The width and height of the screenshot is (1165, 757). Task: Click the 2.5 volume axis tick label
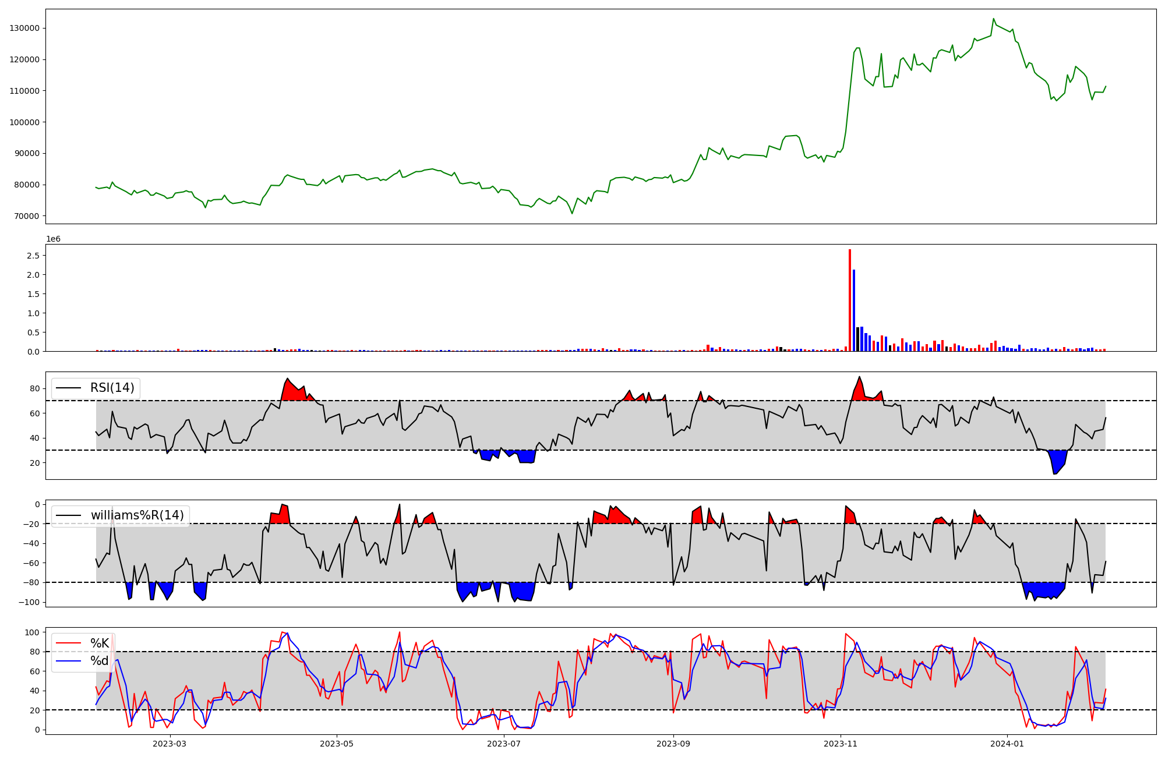[x=33, y=256]
